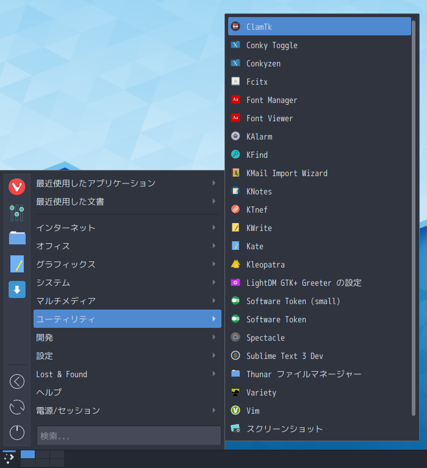Open the Lost & Found category
Viewport: 427px width, 468px height.
(x=127, y=374)
